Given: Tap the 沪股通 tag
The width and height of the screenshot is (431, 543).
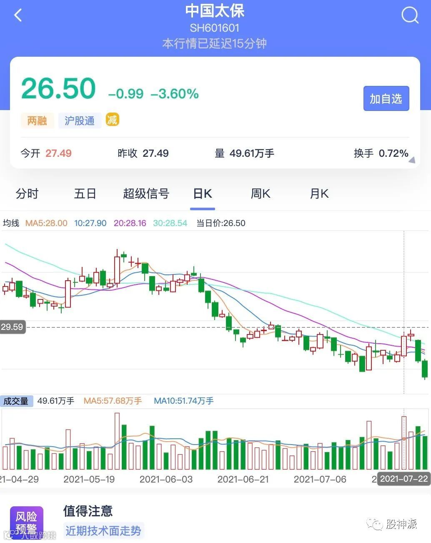Looking at the screenshot, I should tap(80, 121).
